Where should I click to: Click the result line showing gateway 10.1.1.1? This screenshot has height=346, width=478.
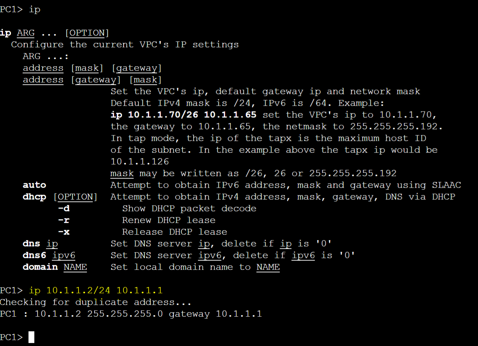(131, 314)
